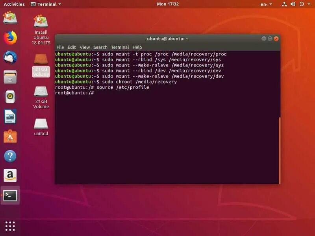Select the Terminal icon in dock
The height and width of the screenshot is (236, 315).
(x=10, y=195)
